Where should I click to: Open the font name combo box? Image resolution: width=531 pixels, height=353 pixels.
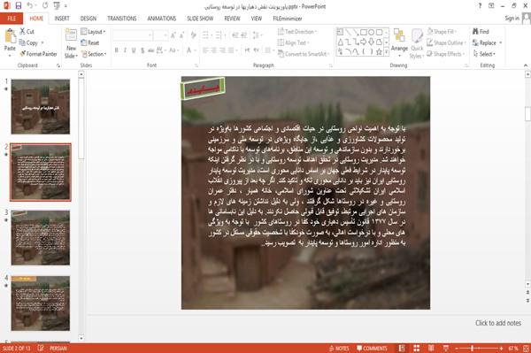click(133, 35)
